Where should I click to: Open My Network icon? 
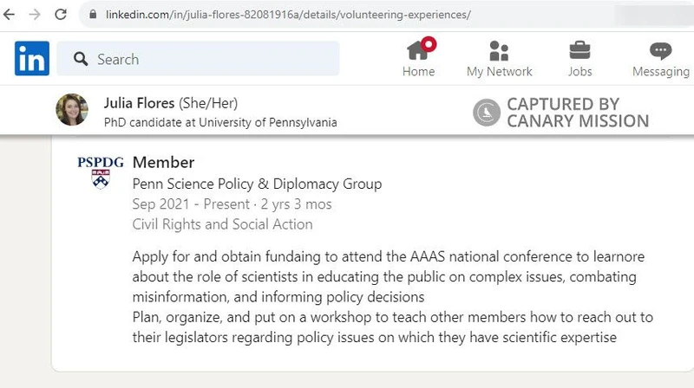(499, 50)
